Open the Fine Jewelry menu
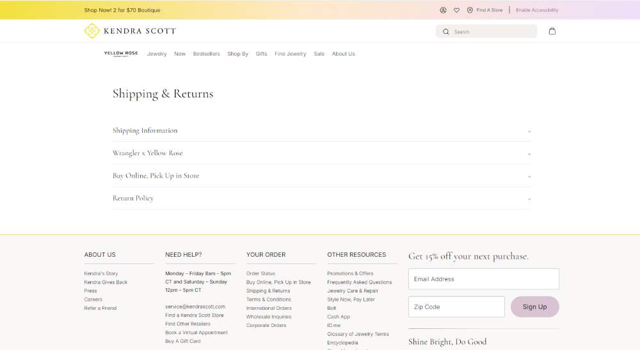This screenshot has height=350, width=640. 290,54
